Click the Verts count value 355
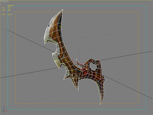 tap(9, 10)
